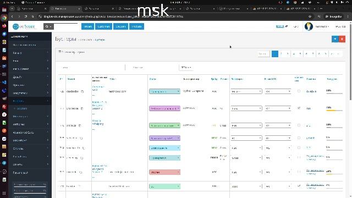Bookmark this page with the star icon
The width and height of the screenshot is (352, 198).
[310, 16]
